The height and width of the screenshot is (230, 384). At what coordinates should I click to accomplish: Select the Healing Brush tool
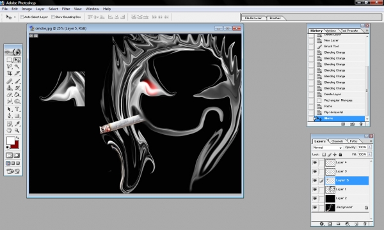coord(10,81)
